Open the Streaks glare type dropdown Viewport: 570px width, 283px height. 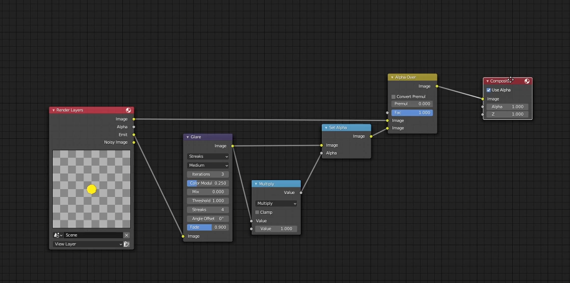tap(208, 156)
